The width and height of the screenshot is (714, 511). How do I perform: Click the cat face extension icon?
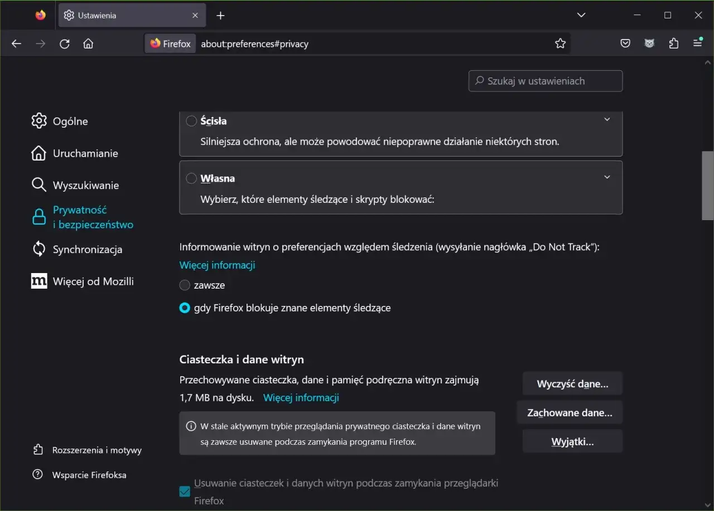(x=649, y=43)
